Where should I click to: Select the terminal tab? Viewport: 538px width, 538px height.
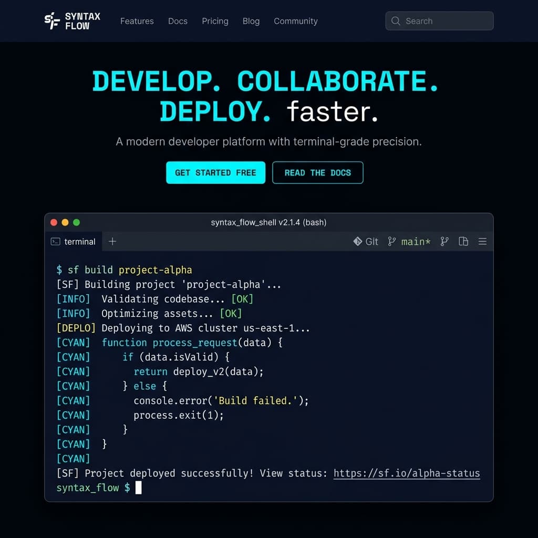tap(74, 242)
